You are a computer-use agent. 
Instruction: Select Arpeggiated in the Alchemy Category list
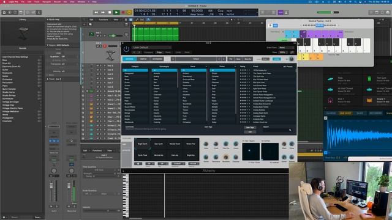click(x=129, y=73)
